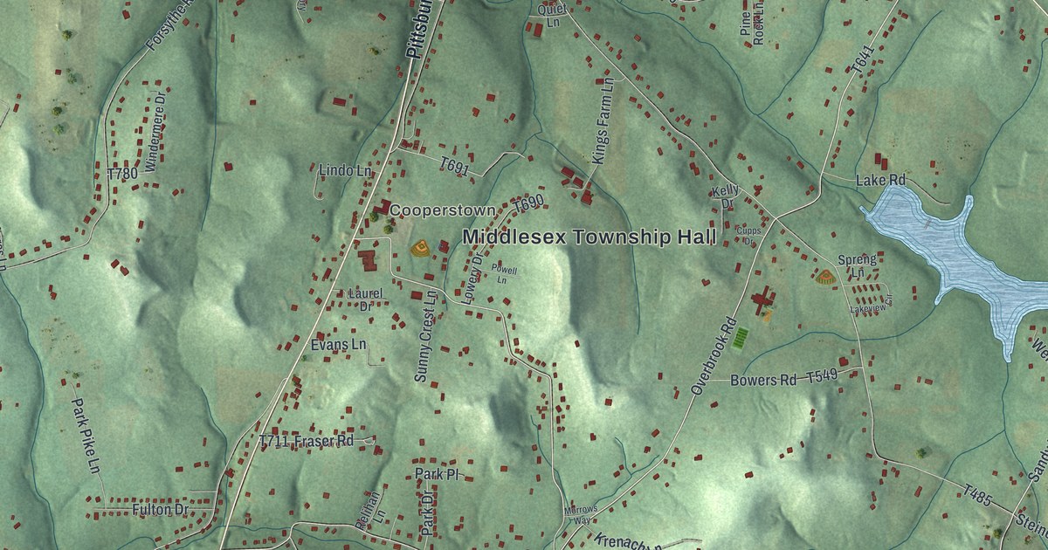This screenshot has height=550, width=1048.
Task: Click the green sports field near Overbrook Rd
Action: (741, 337)
